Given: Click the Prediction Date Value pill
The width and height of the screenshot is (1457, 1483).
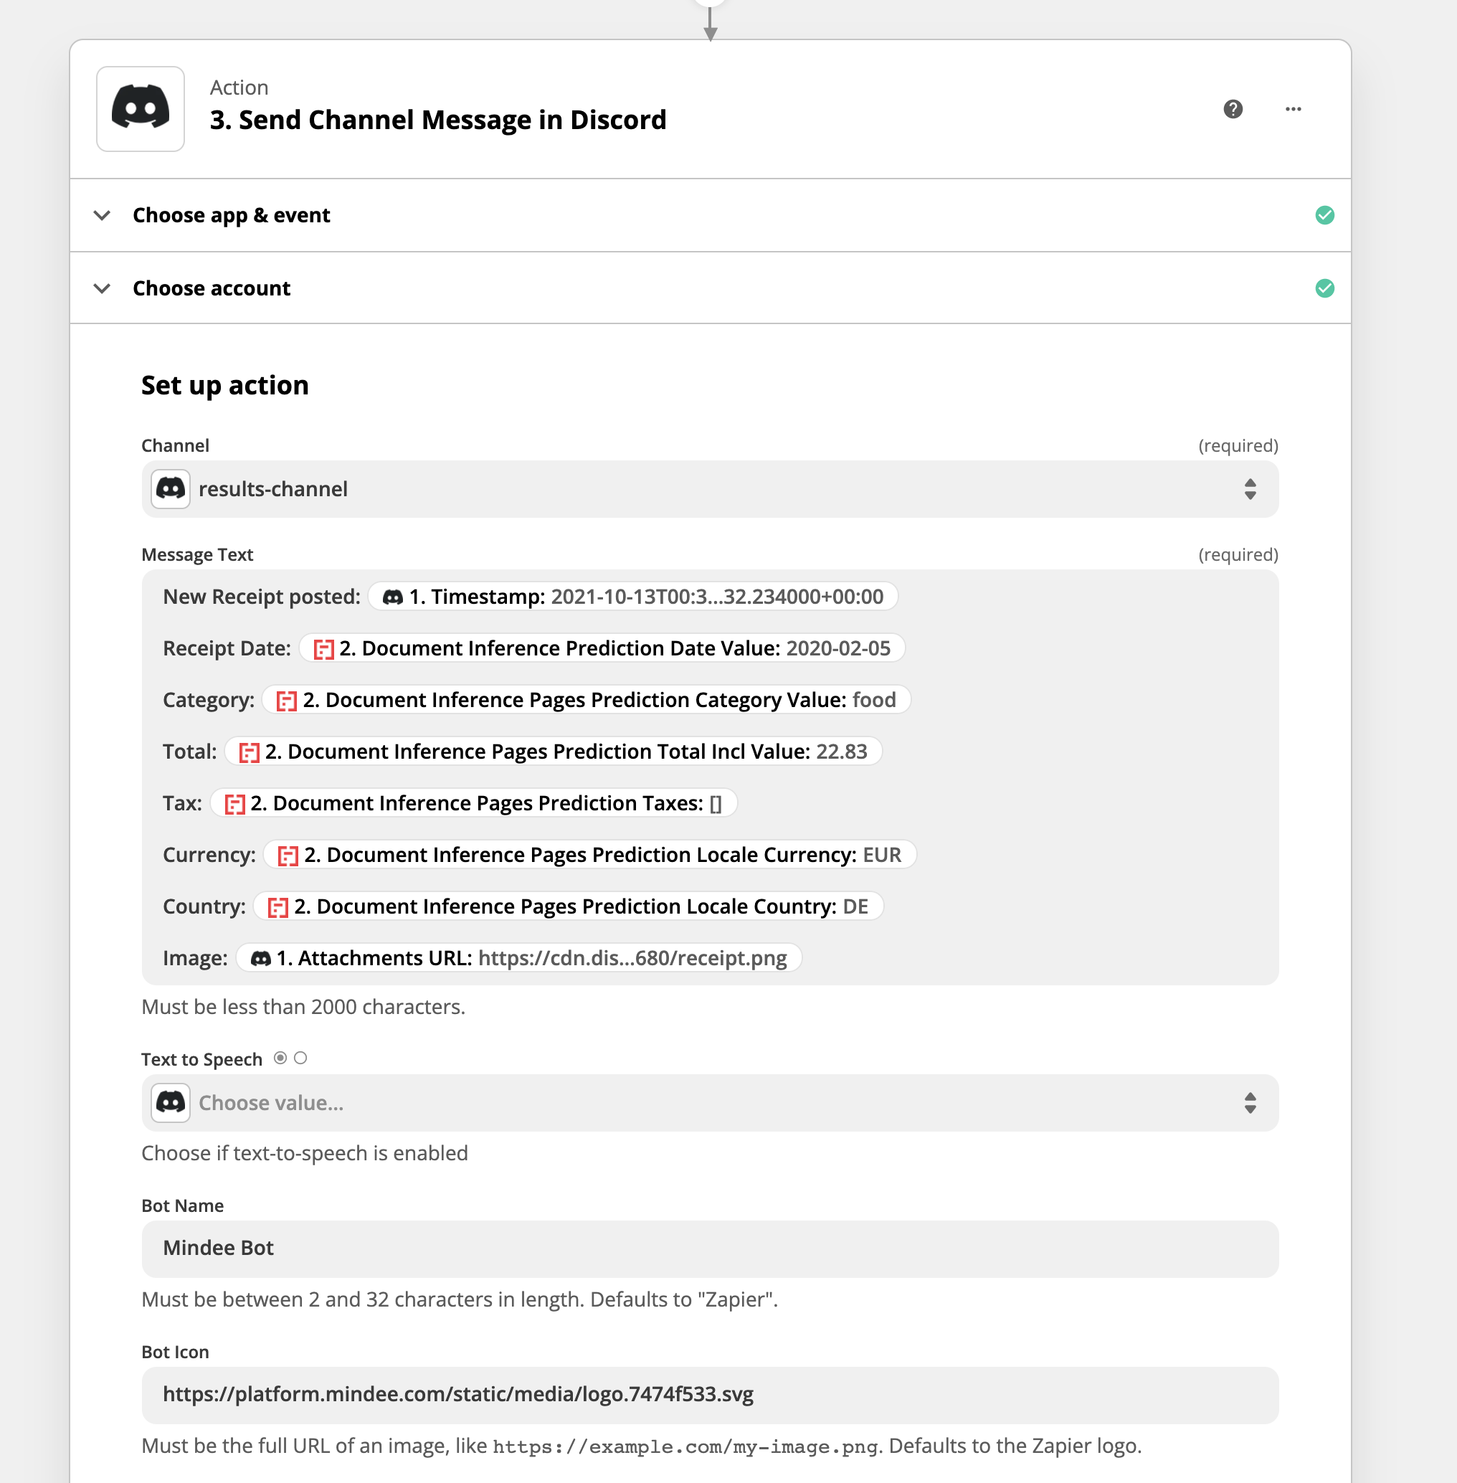Looking at the screenshot, I should pyautogui.click(x=602, y=648).
